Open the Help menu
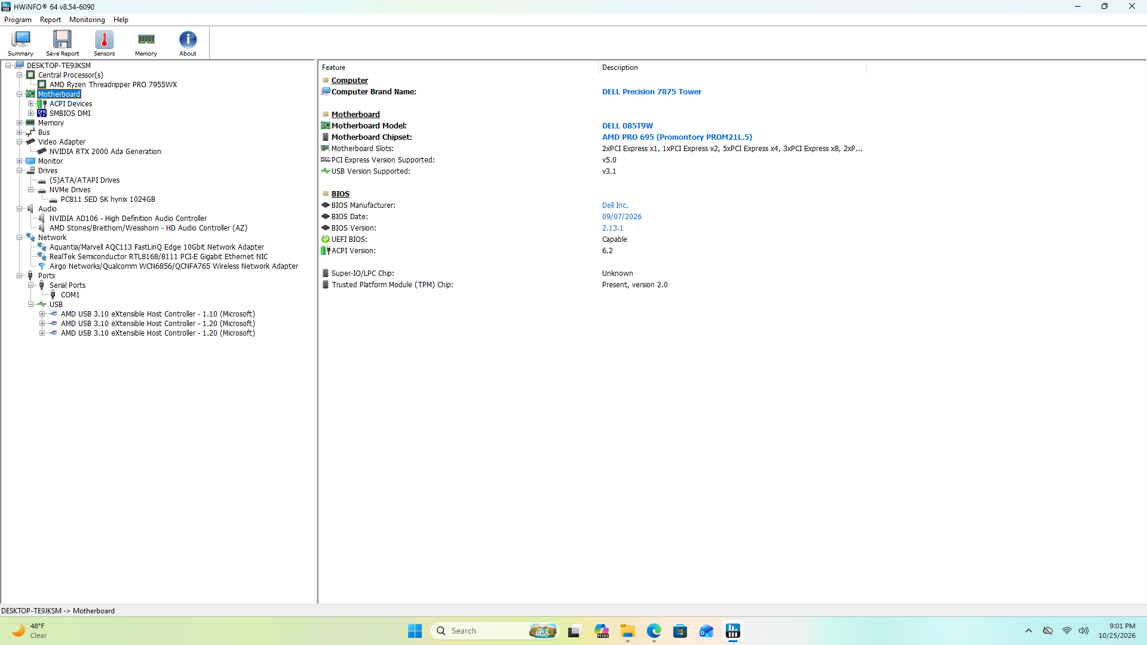The width and height of the screenshot is (1147, 645). [121, 20]
